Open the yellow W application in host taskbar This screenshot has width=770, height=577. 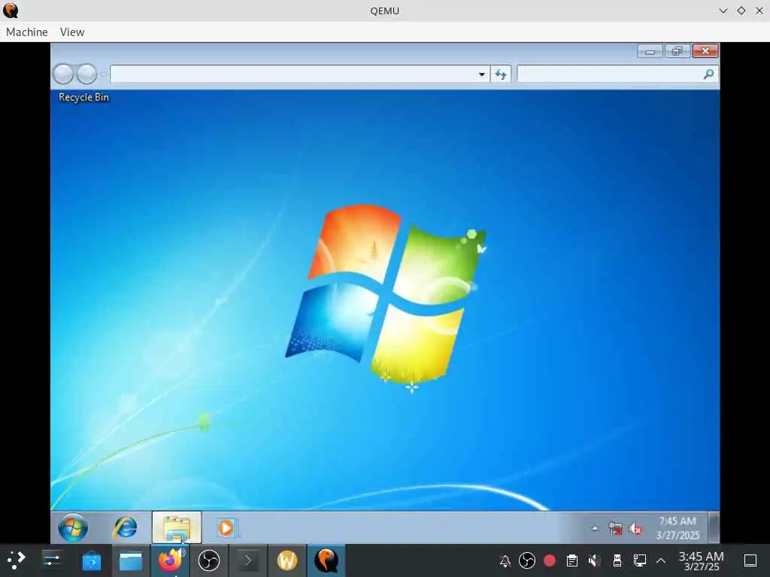coord(287,560)
